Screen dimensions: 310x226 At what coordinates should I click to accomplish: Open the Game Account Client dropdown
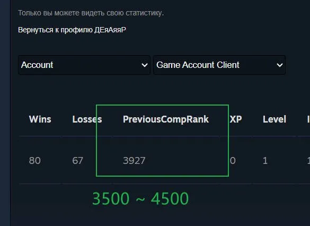[219, 65]
